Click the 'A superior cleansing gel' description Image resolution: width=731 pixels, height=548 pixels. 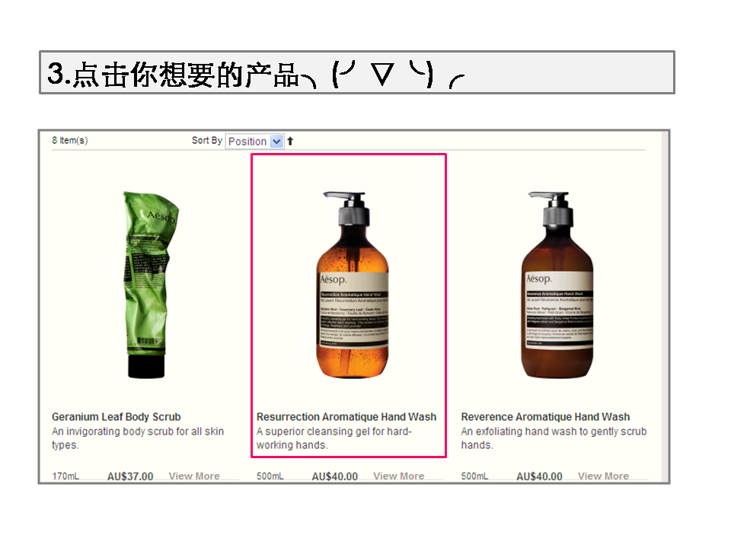pos(334,438)
